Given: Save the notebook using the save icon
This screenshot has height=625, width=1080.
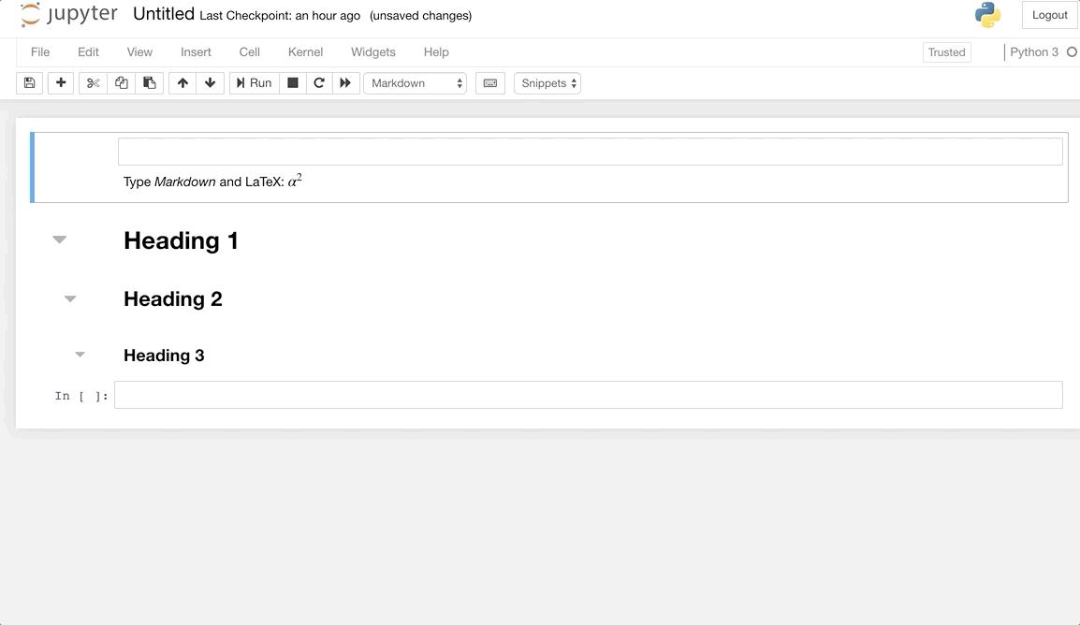Looking at the screenshot, I should [x=28, y=82].
